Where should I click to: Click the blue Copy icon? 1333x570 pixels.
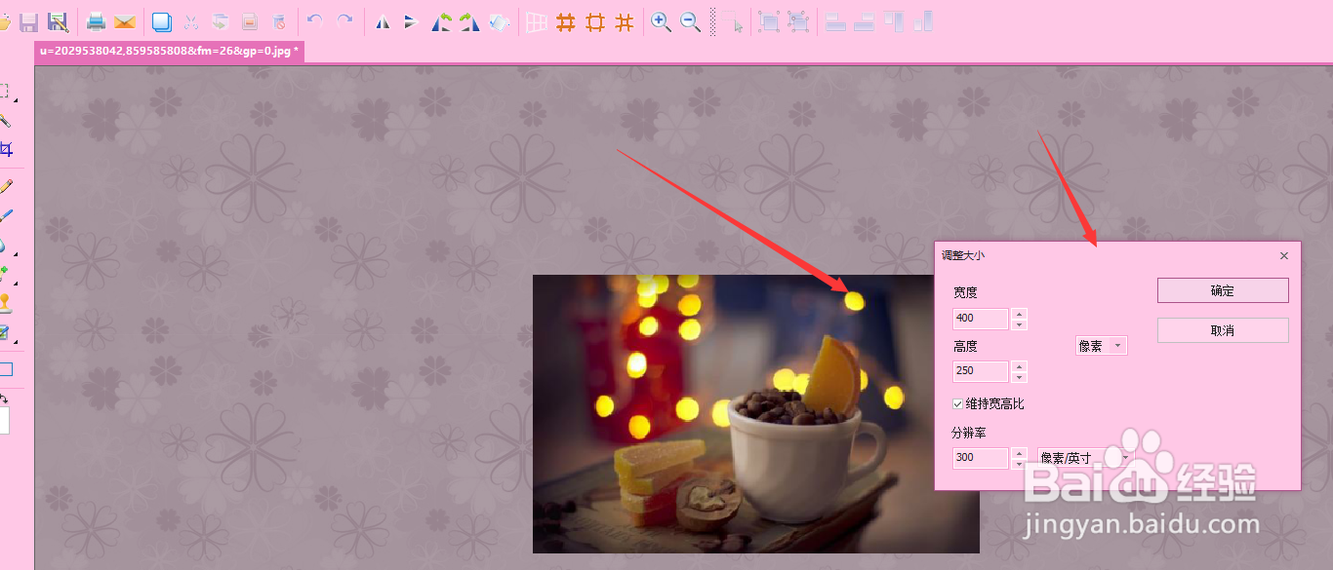tap(162, 21)
